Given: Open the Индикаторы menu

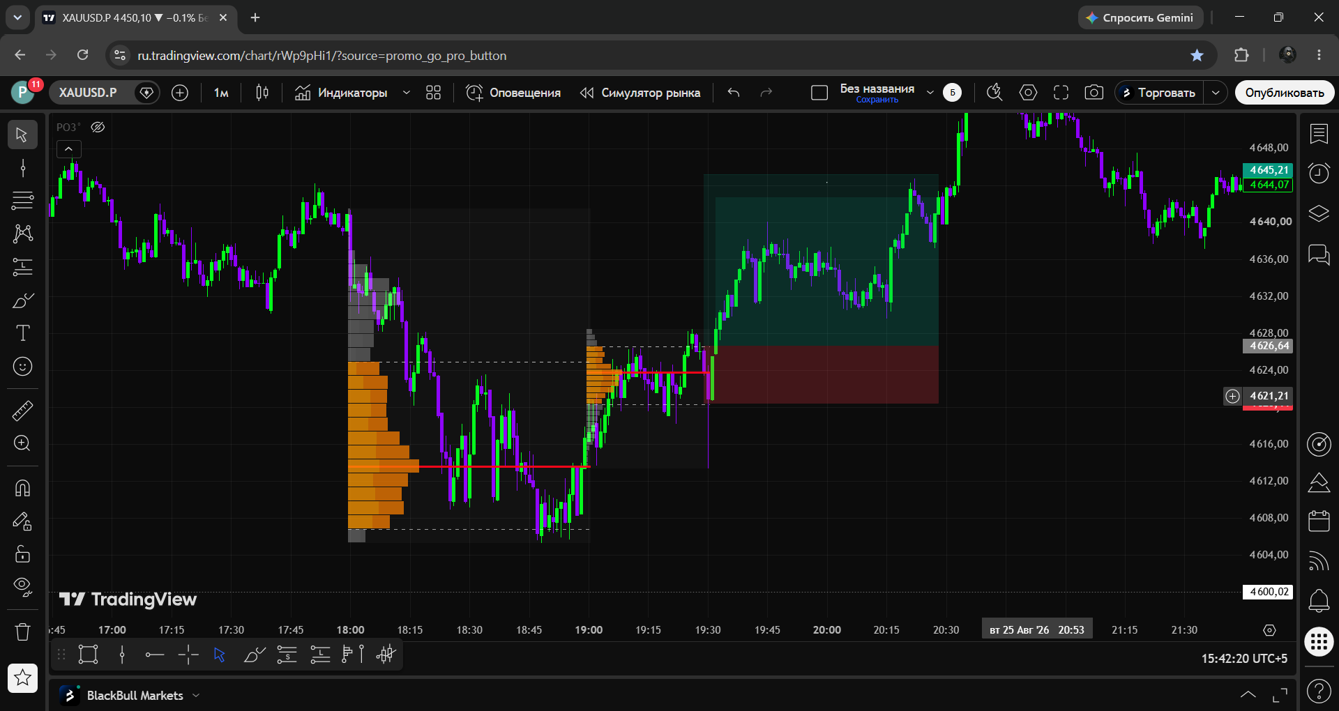Looking at the screenshot, I should (x=342, y=93).
